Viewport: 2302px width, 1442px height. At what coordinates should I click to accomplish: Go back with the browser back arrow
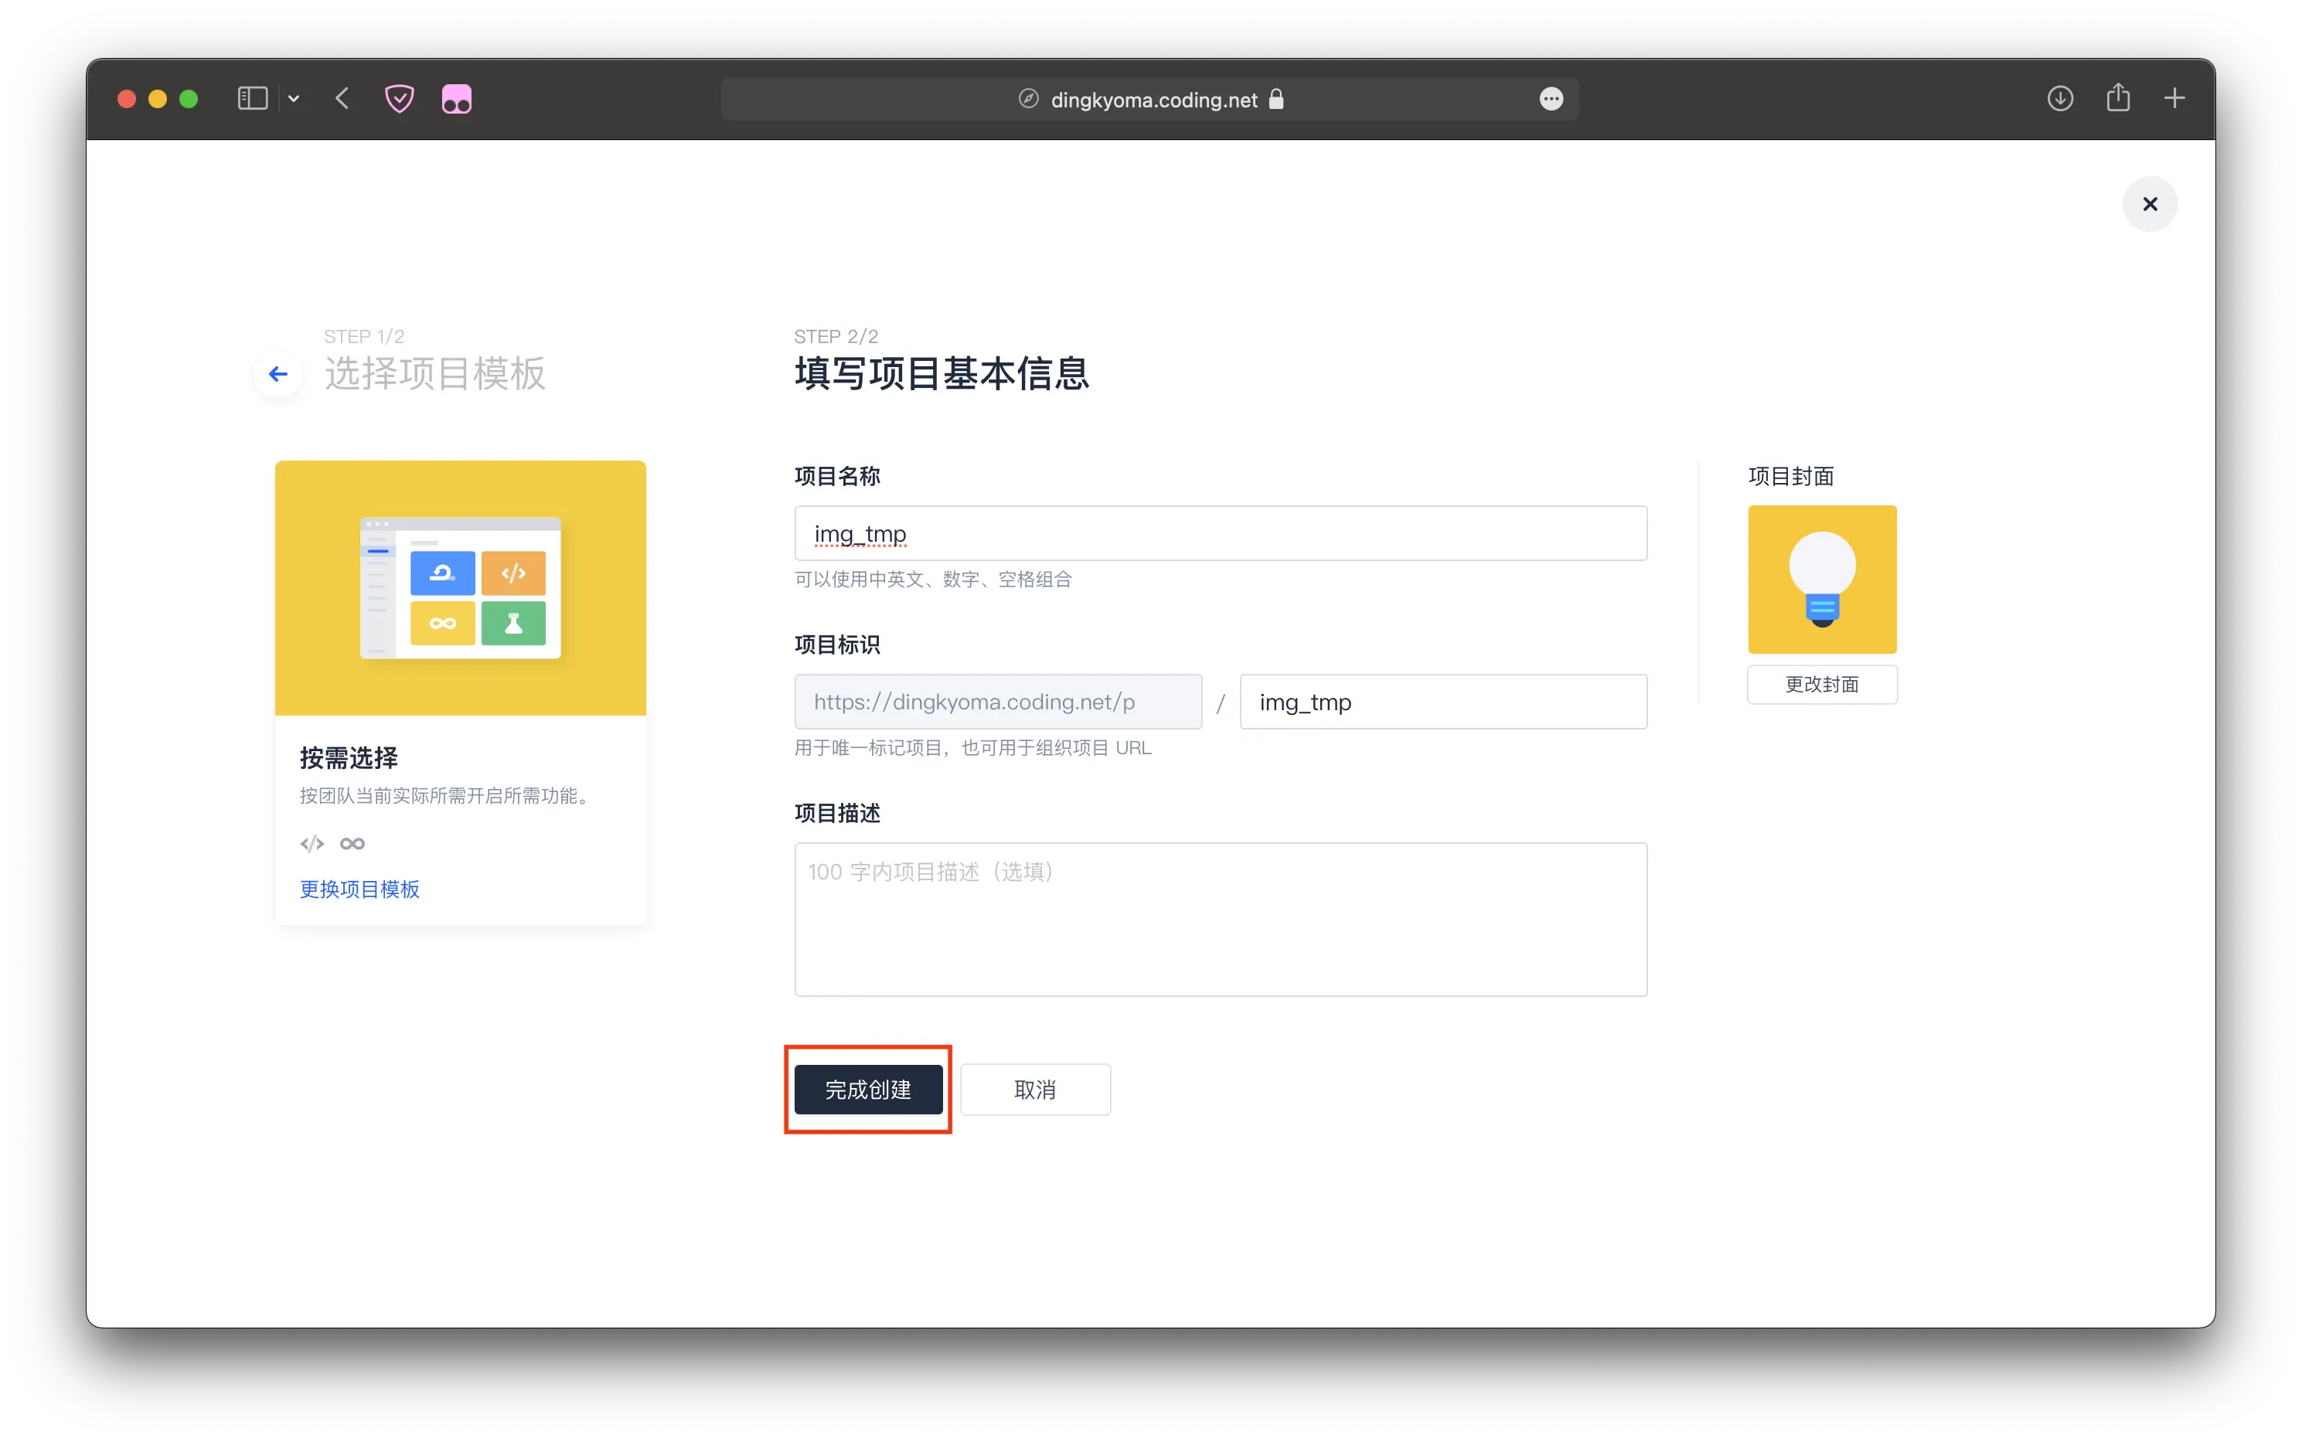pyautogui.click(x=342, y=98)
